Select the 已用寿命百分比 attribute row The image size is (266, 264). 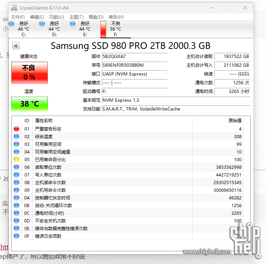click(128, 160)
